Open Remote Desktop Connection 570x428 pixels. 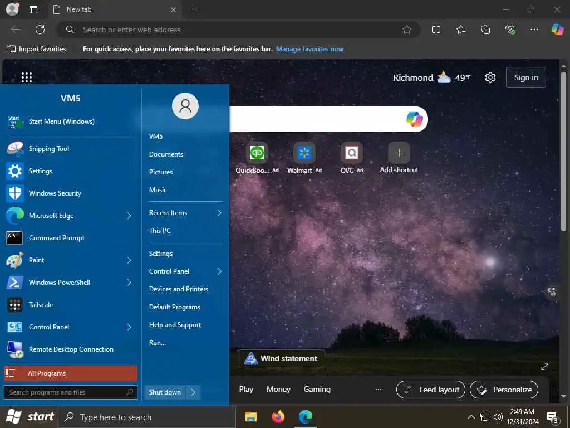(x=70, y=349)
